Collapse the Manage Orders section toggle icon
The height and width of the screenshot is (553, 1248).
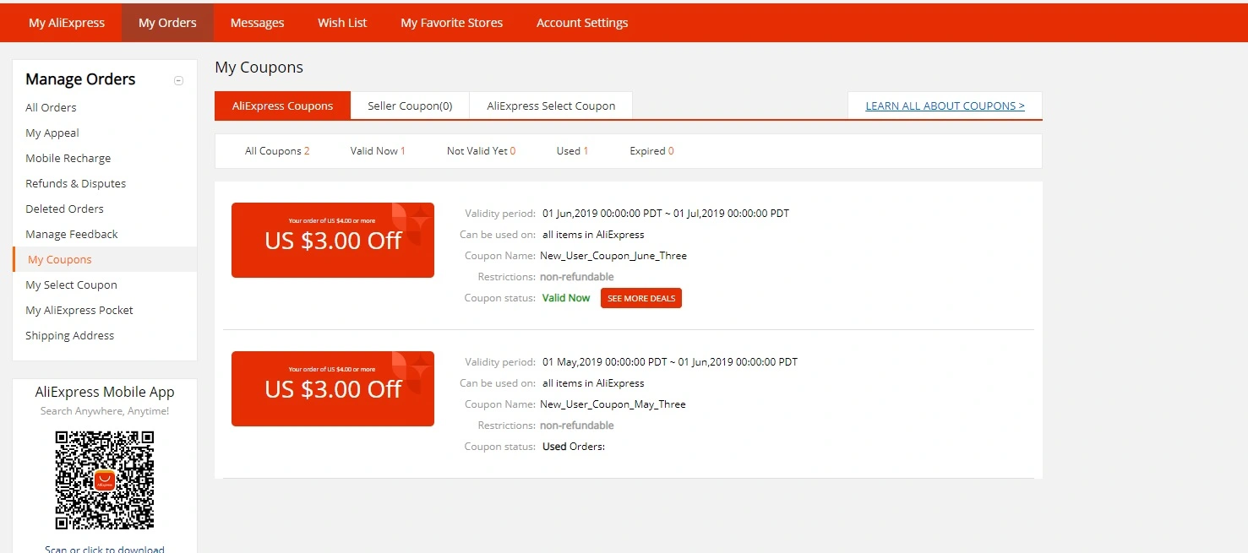pos(178,81)
